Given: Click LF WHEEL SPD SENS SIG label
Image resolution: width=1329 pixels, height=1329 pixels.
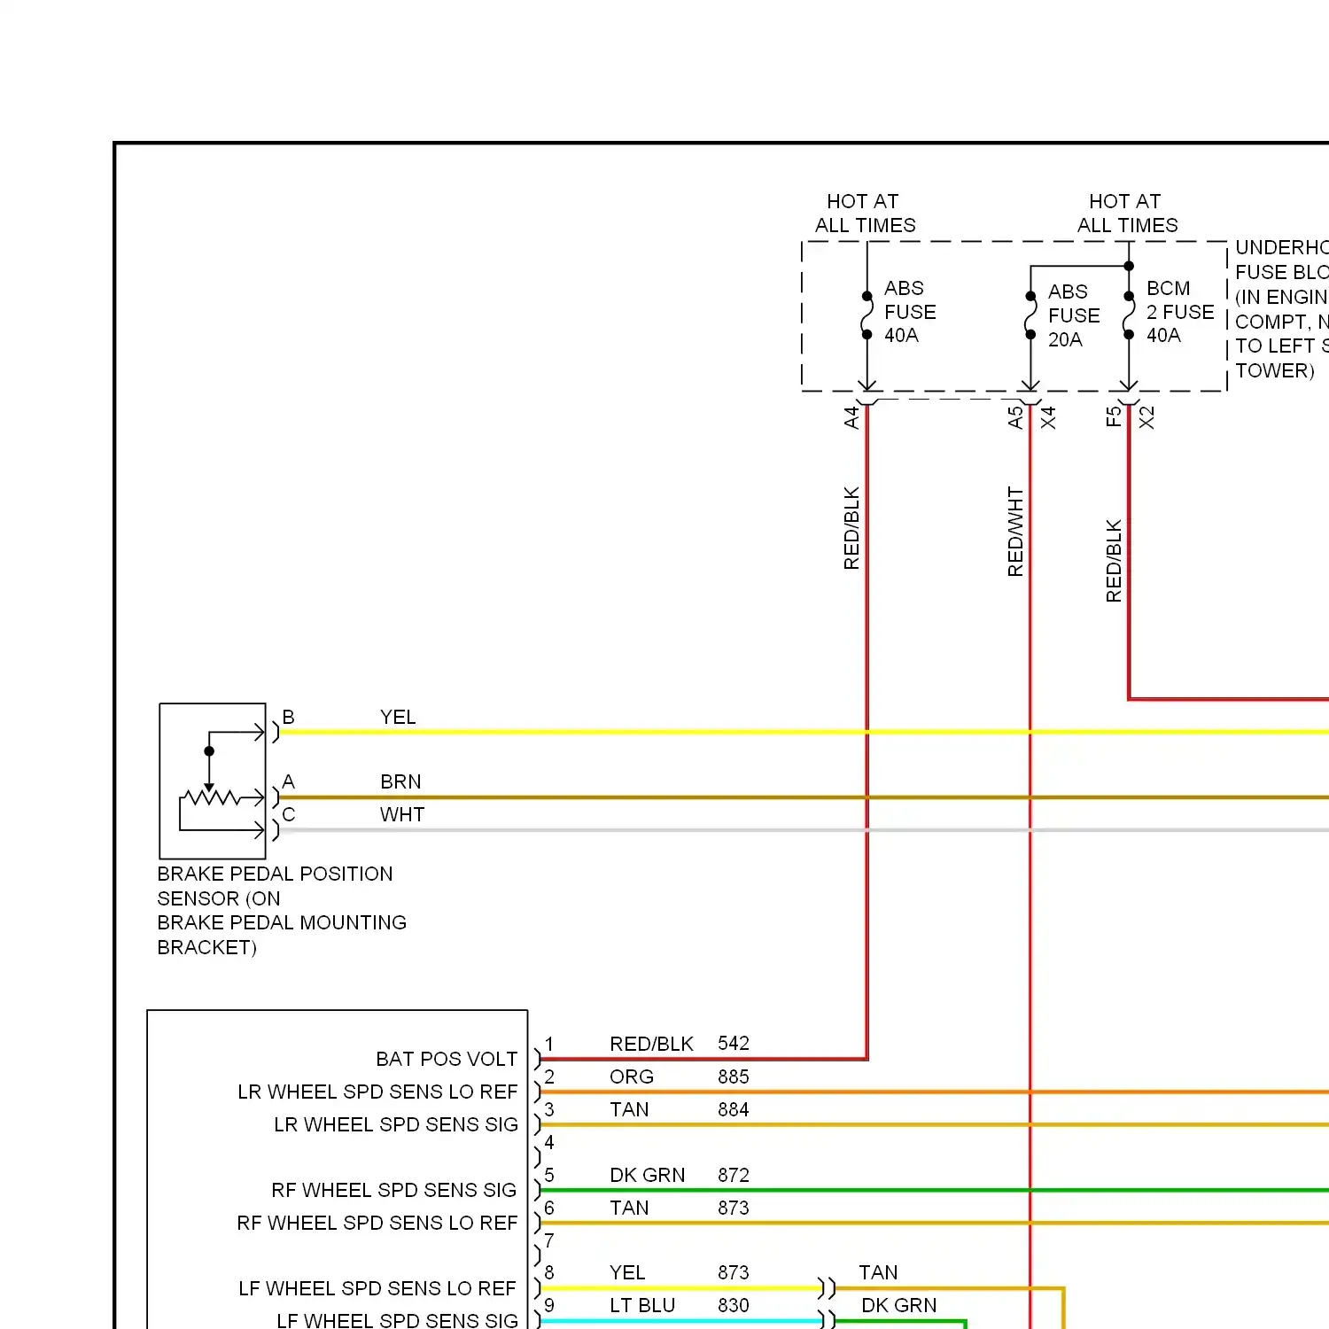Looking at the screenshot, I should click(397, 1320).
